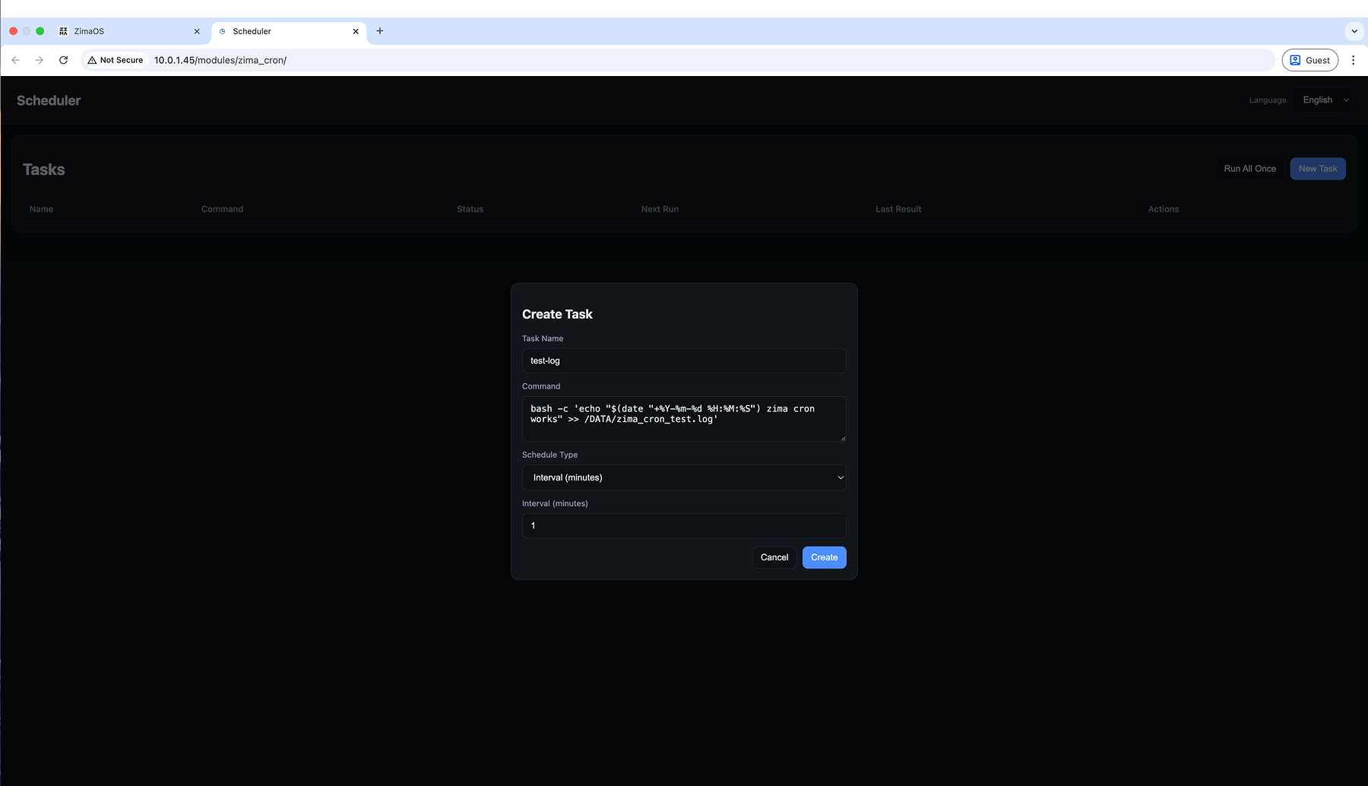
Task: Open new tab with plus icon
Action: 380,31
